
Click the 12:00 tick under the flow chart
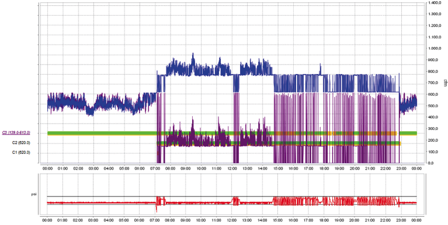(232, 168)
